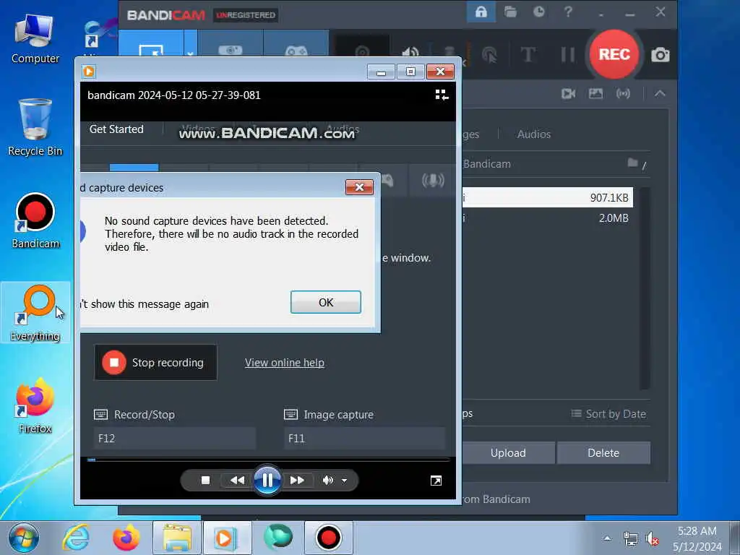Open the Firefox desktop shortcut

pos(35,406)
